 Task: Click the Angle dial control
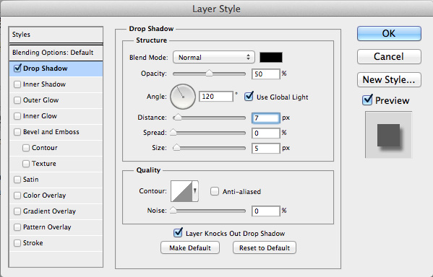(x=183, y=97)
